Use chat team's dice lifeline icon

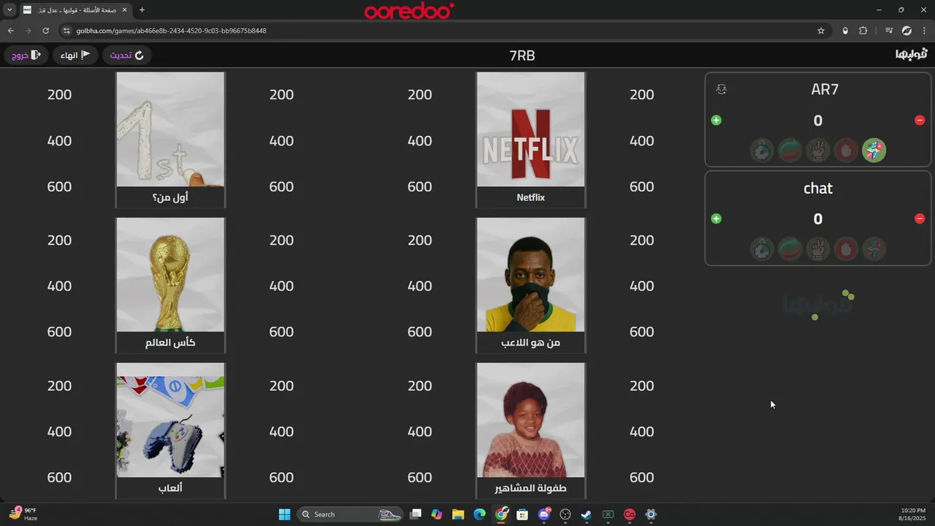[x=874, y=249]
